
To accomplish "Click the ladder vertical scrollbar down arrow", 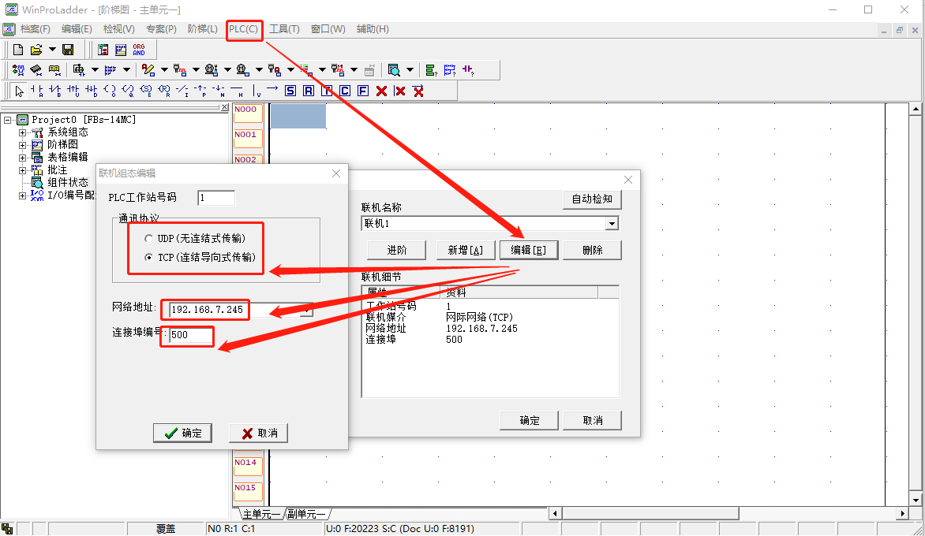I will click(x=916, y=500).
